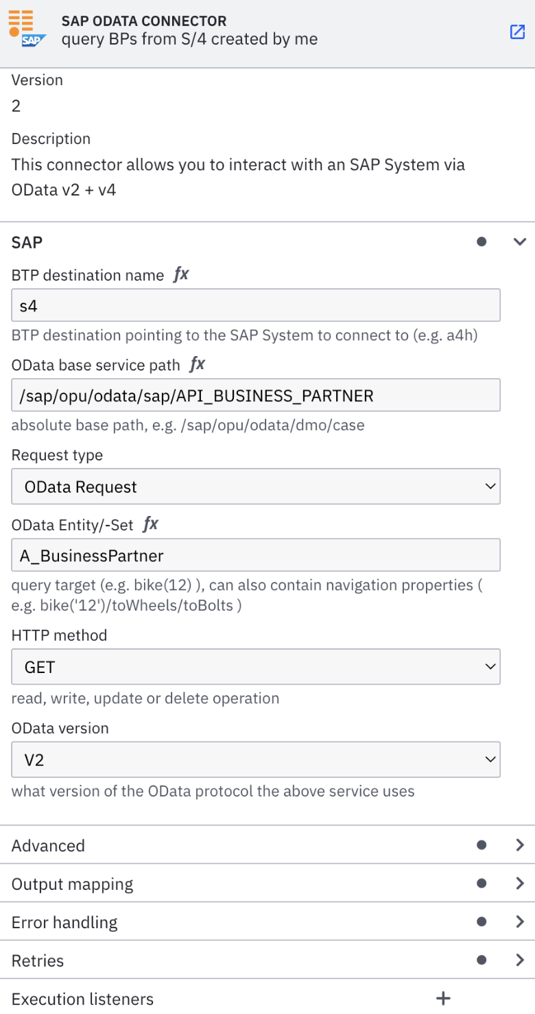Expand the Error handling section

[x=519, y=921]
